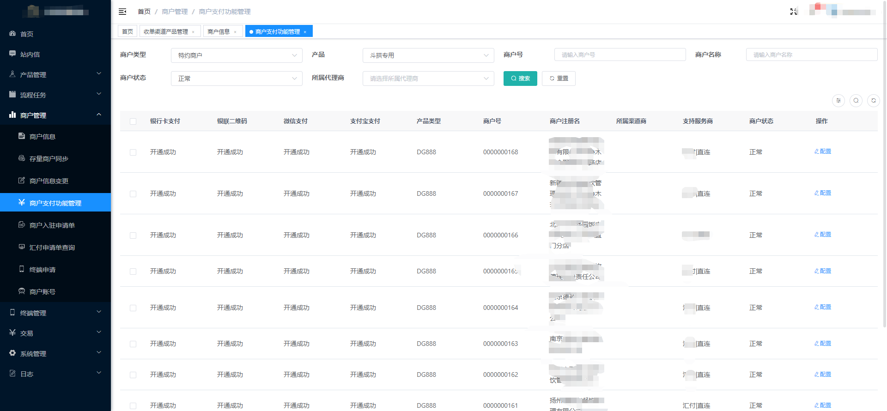Click the 流程任务 calendar icon in sidebar
Viewport: 887px width, 411px height.
click(x=12, y=94)
